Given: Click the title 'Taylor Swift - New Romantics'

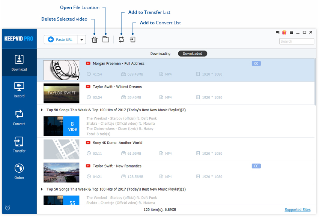Looking at the screenshot, I should point(117,166).
